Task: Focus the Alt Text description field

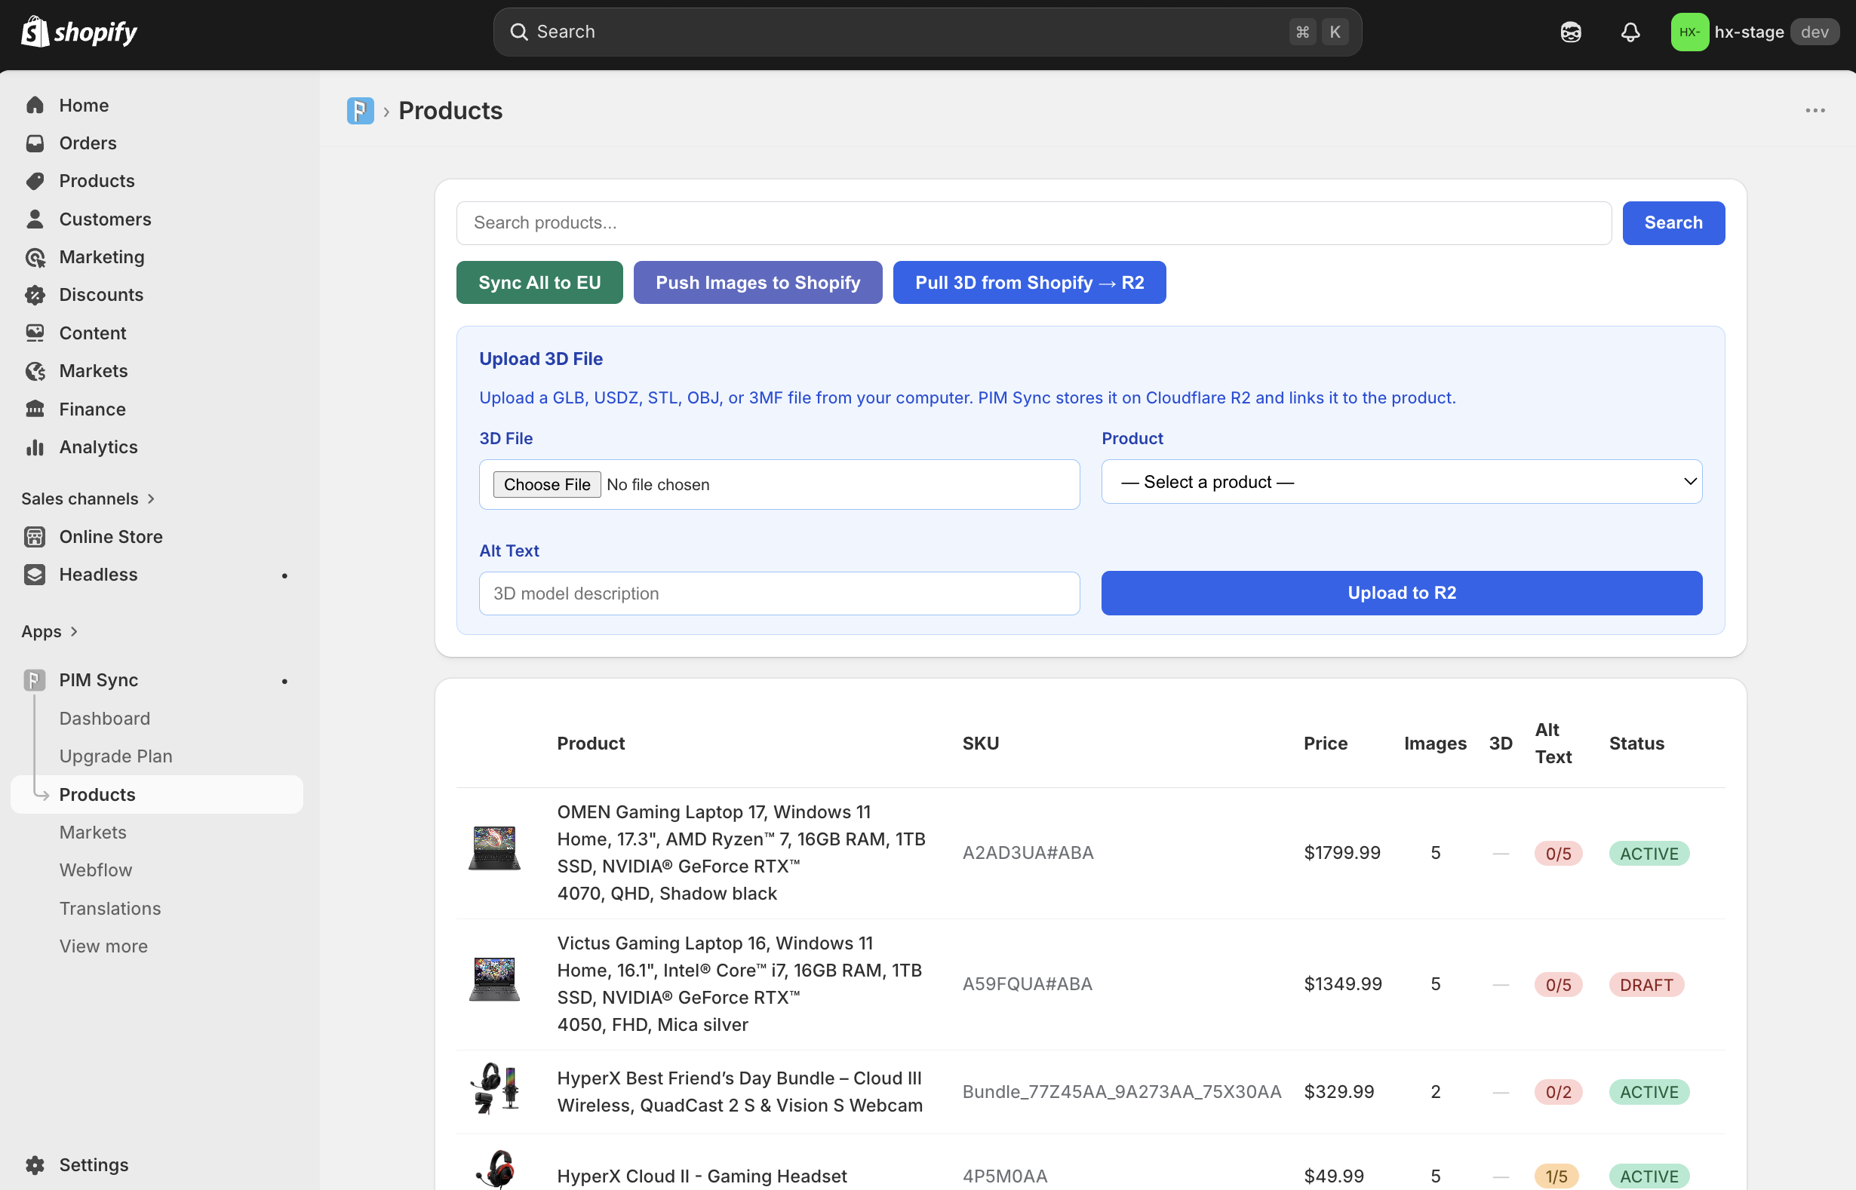Action: point(779,593)
